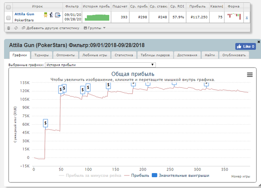
Task: Click the 57.9% ROI cell
Action: click(178, 17)
